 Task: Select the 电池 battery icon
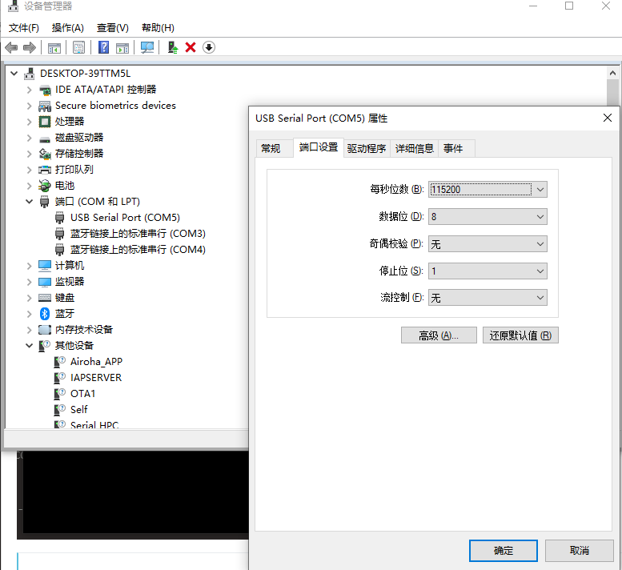(x=45, y=185)
